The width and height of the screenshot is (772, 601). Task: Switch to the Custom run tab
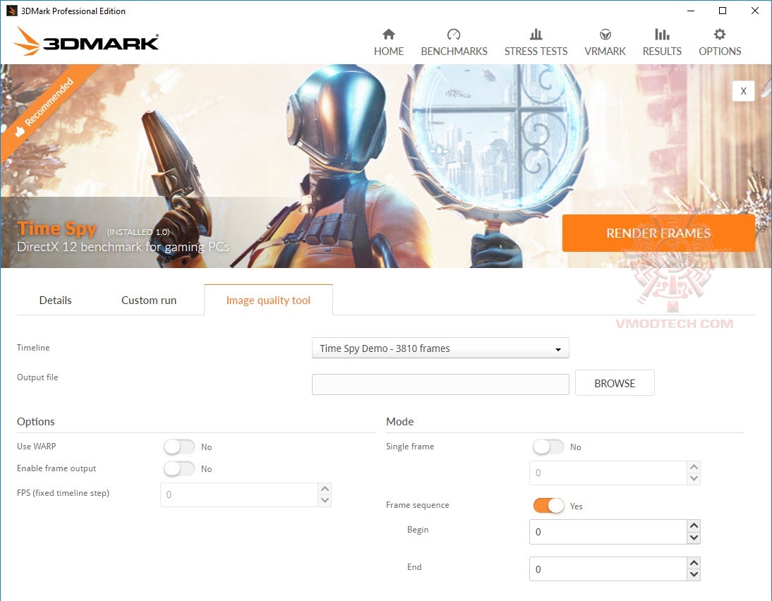click(x=149, y=300)
